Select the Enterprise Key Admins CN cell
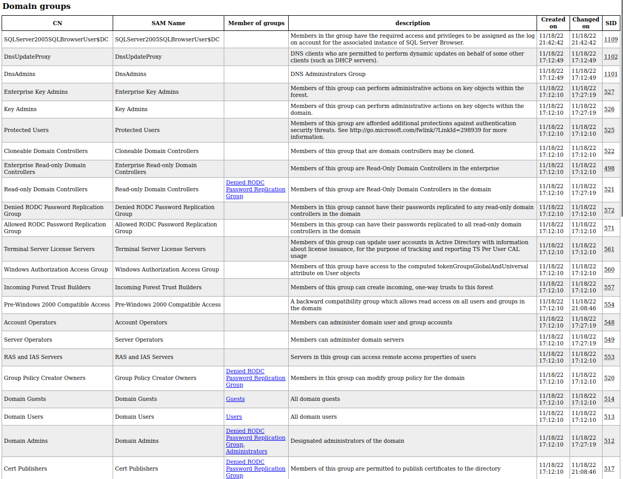This screenshot has height=479, width=623. point(57,92)
